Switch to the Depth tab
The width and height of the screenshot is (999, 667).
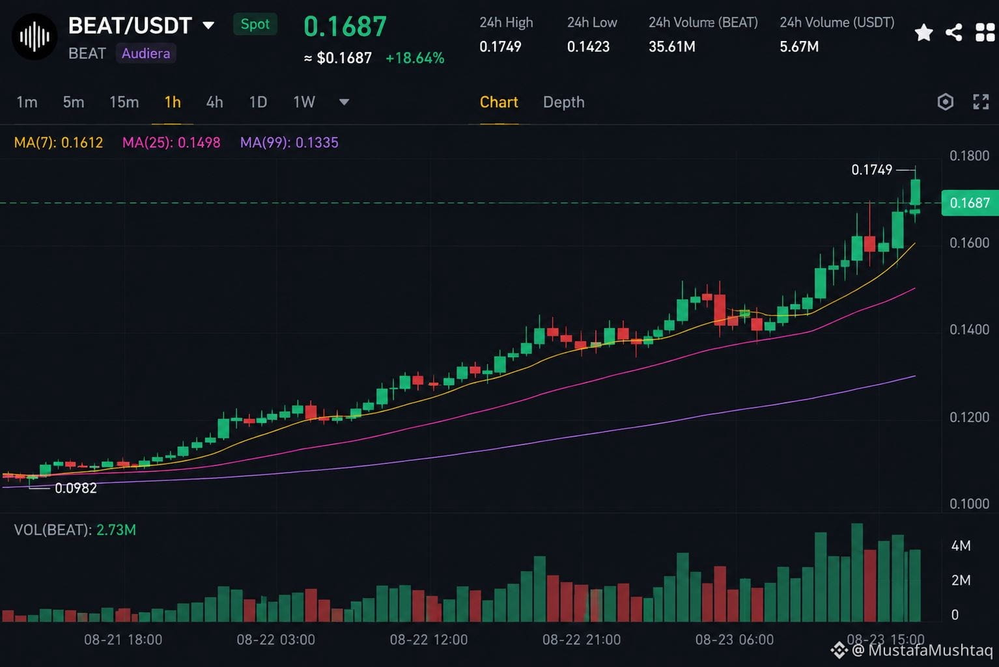(564, 102)
